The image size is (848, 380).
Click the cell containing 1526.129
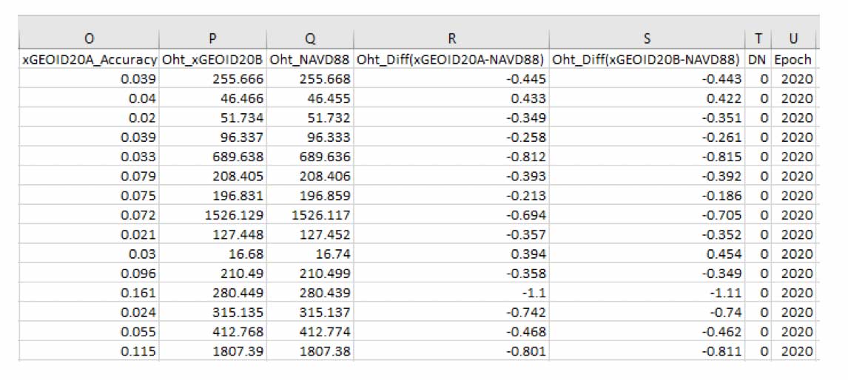(212, 215)
